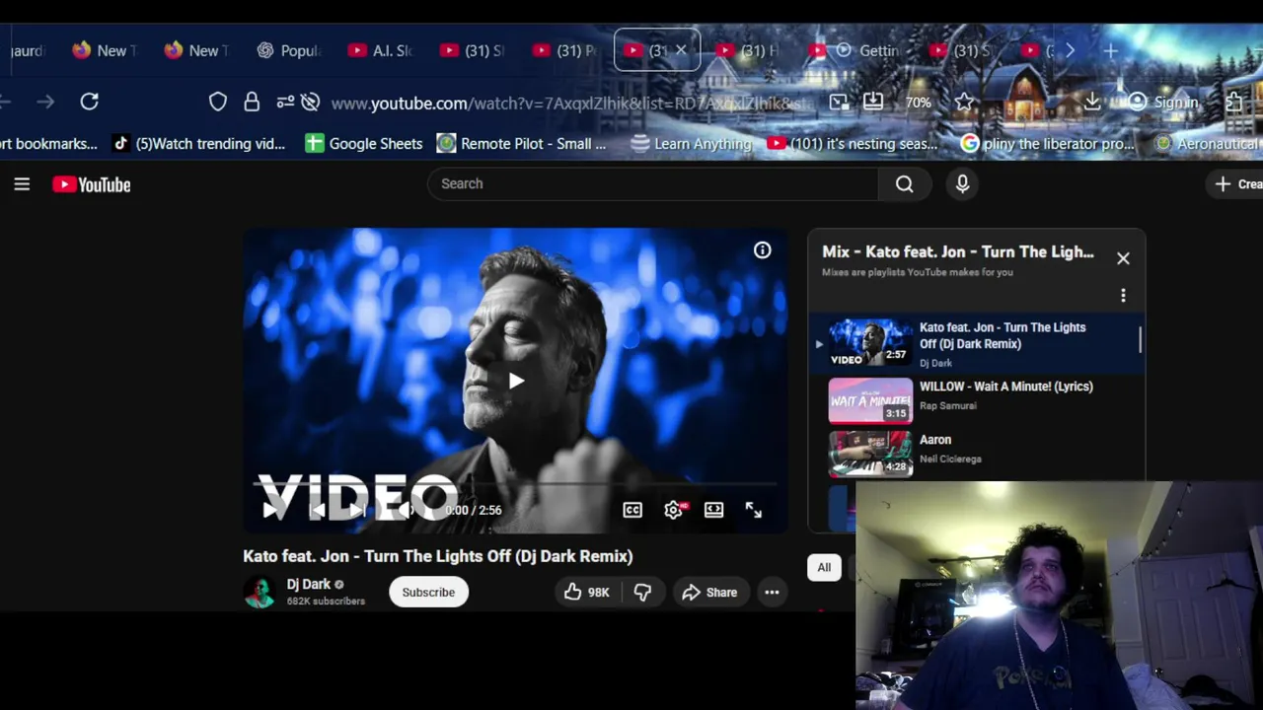Screen dimensions: 1263x710
Task: Click browser account Sign in
Action: tap(1164, 102)
